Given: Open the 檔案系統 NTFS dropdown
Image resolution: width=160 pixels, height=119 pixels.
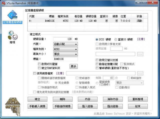Looking at the screenshot, I should tap(65, 49).
